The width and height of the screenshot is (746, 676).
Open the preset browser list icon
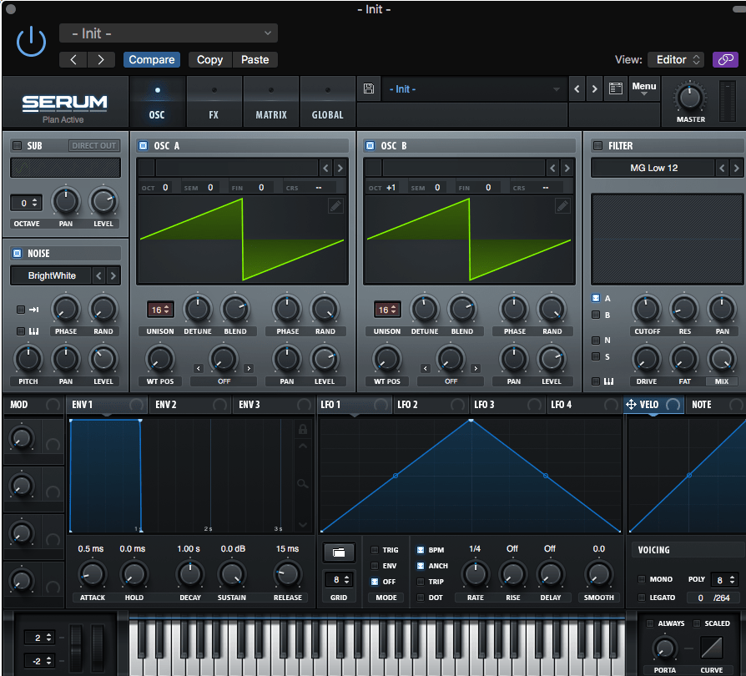(616, 88)
